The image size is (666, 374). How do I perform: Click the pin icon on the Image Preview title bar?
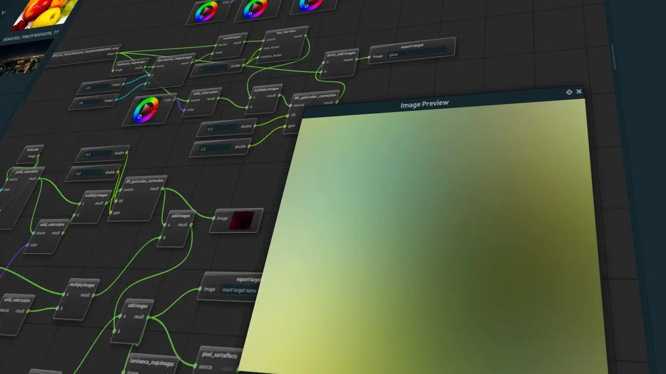tap(568, 92)
